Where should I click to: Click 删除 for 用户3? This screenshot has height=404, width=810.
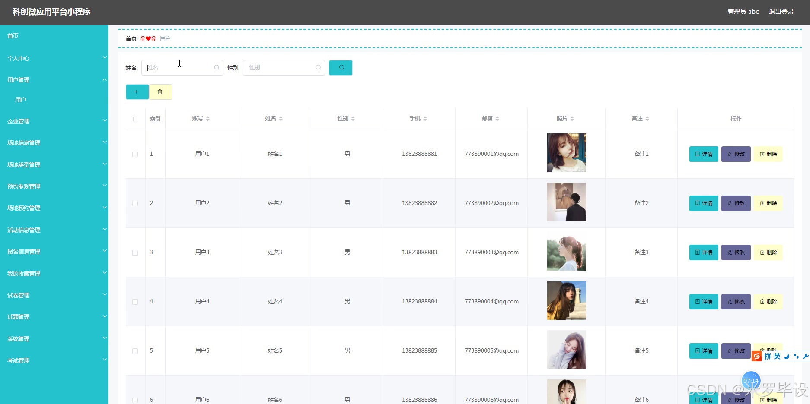click(x=769, y=252)
